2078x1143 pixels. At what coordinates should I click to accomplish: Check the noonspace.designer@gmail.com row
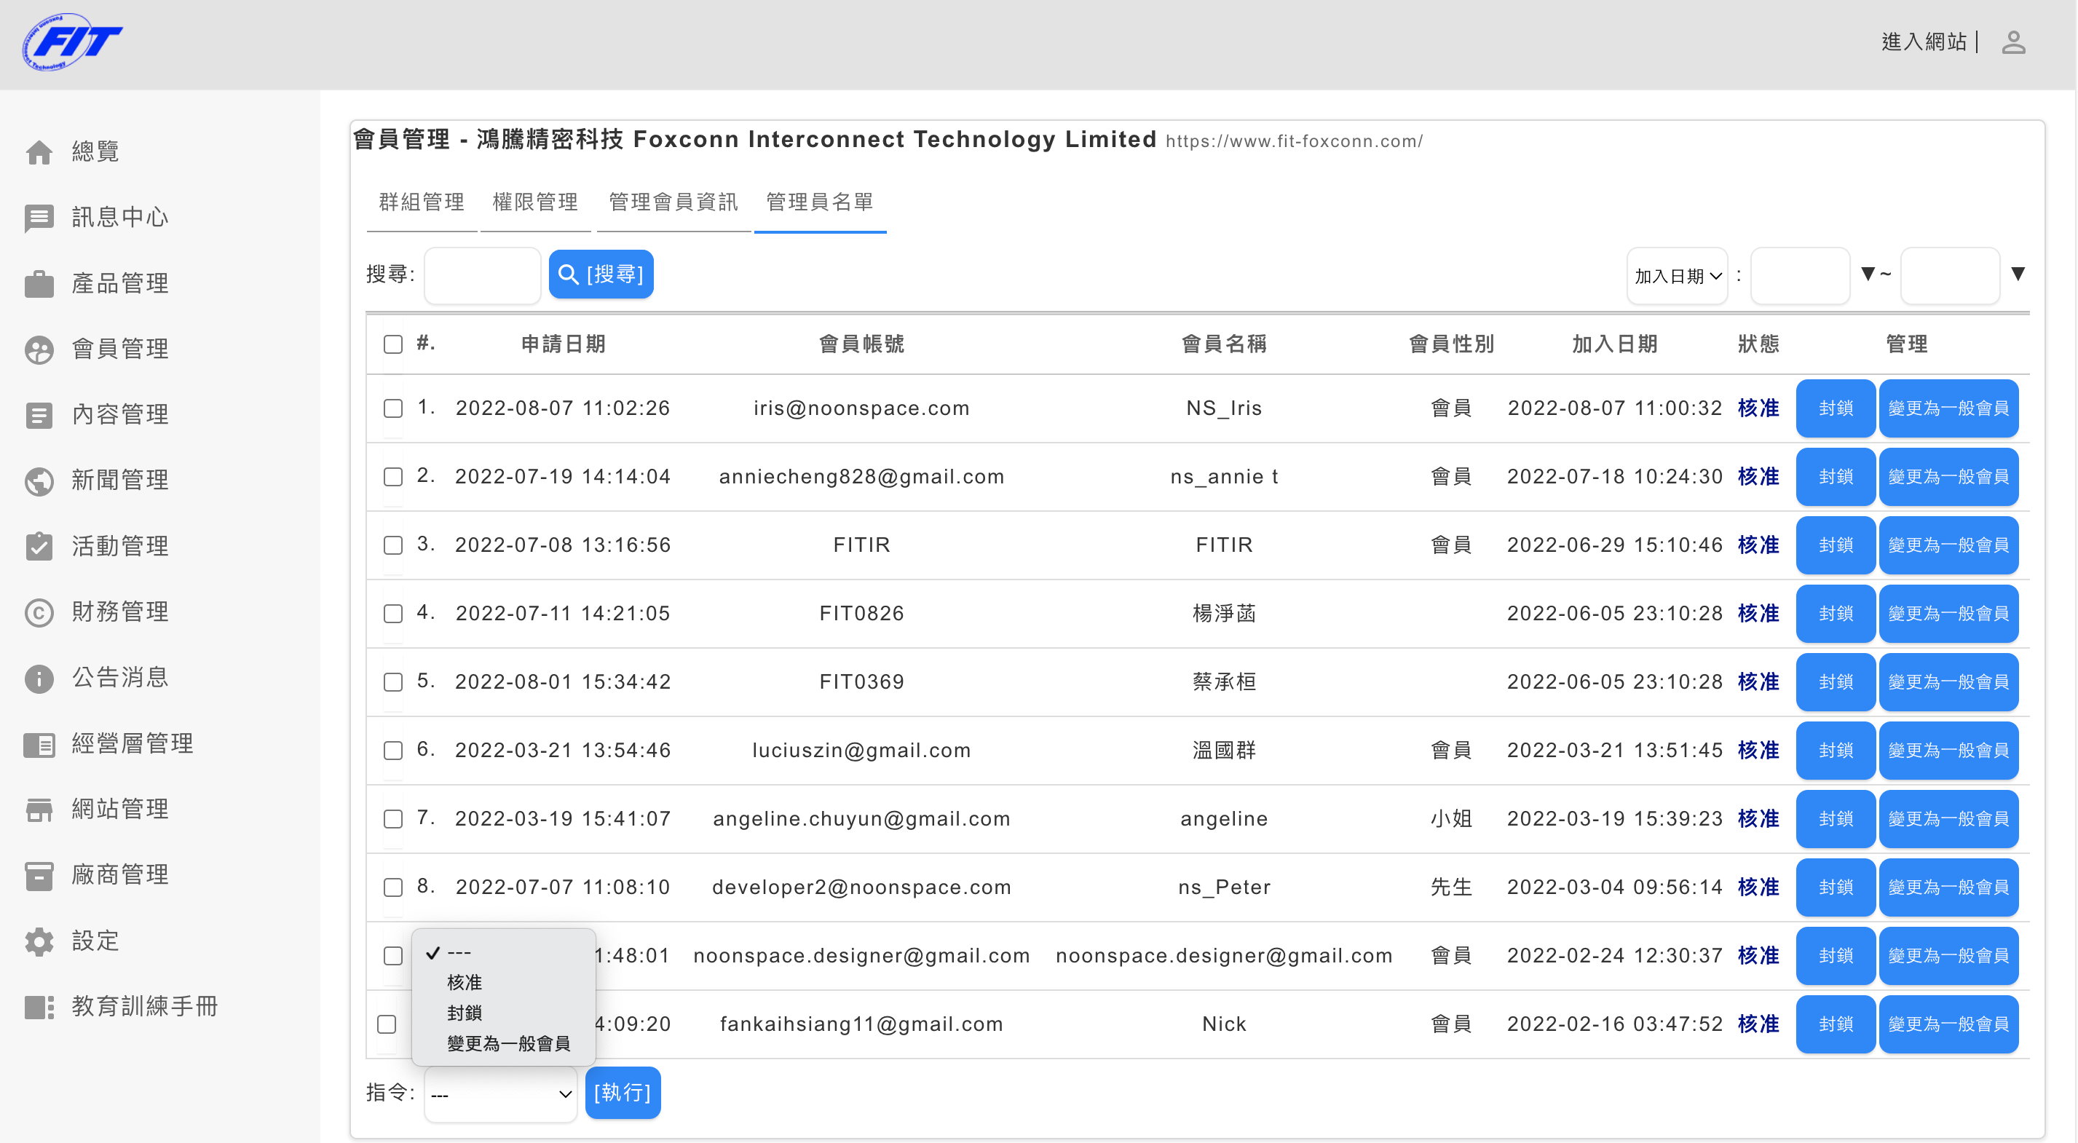393,957
